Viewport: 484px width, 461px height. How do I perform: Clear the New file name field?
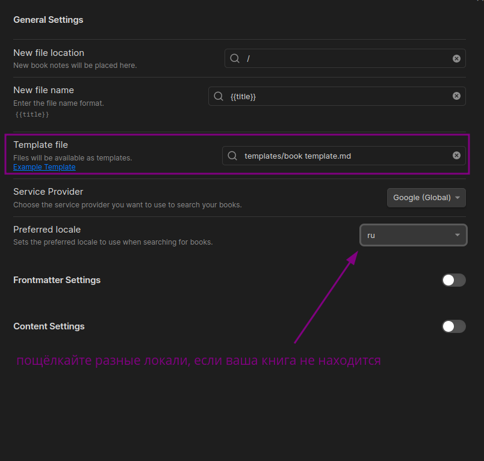coord(456,96)
